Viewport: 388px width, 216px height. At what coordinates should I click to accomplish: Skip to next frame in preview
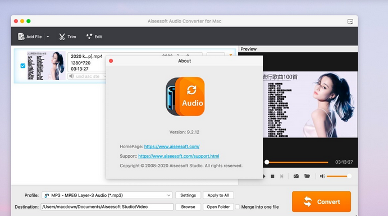[x=282, y=176]
